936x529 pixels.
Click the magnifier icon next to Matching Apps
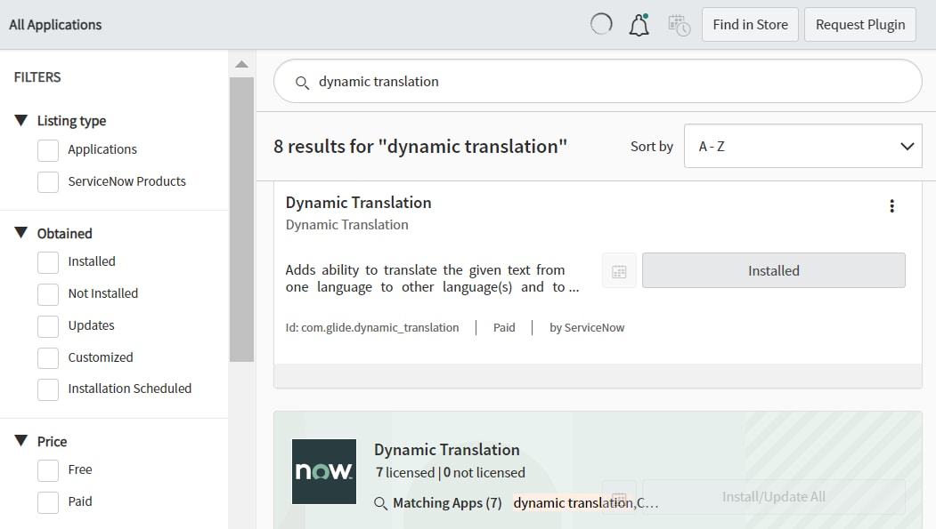(x=380, y=503)
